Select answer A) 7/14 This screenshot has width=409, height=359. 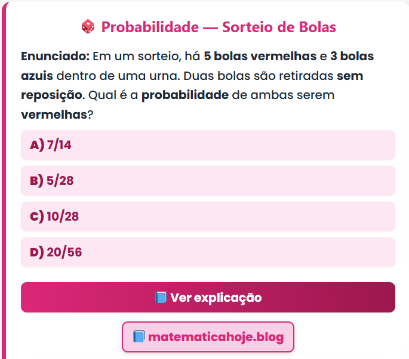pos(208,145)
